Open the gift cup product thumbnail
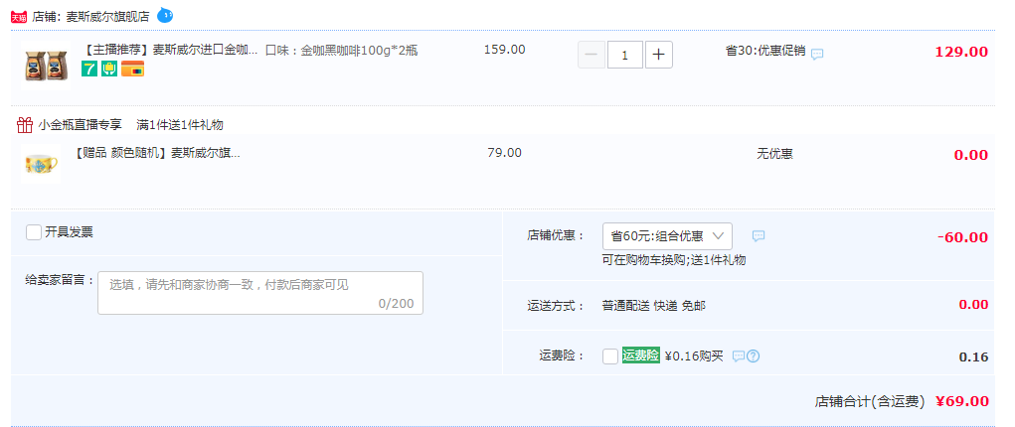Viewport: 1015px width, 427px height. (41, 164)
